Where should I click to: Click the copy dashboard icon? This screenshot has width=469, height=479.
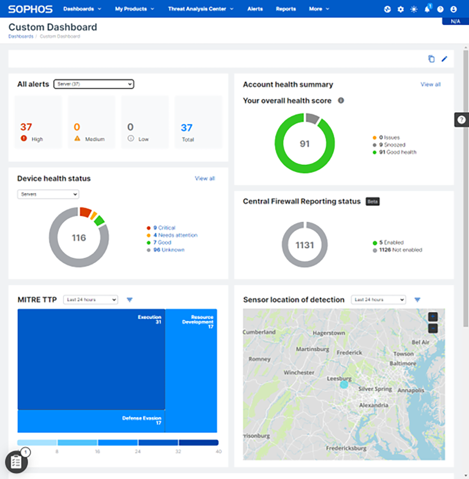point(431,59)
